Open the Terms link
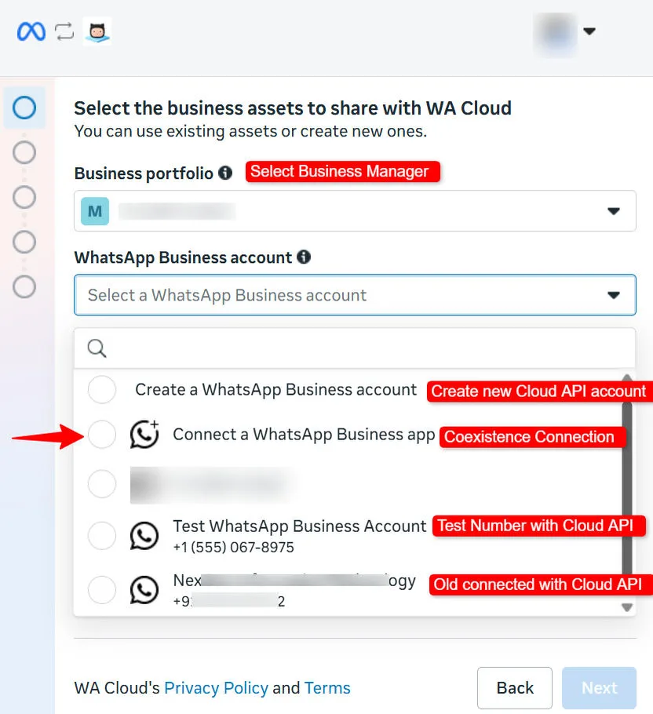The image size is (653, 714). [x=327, y=687]
